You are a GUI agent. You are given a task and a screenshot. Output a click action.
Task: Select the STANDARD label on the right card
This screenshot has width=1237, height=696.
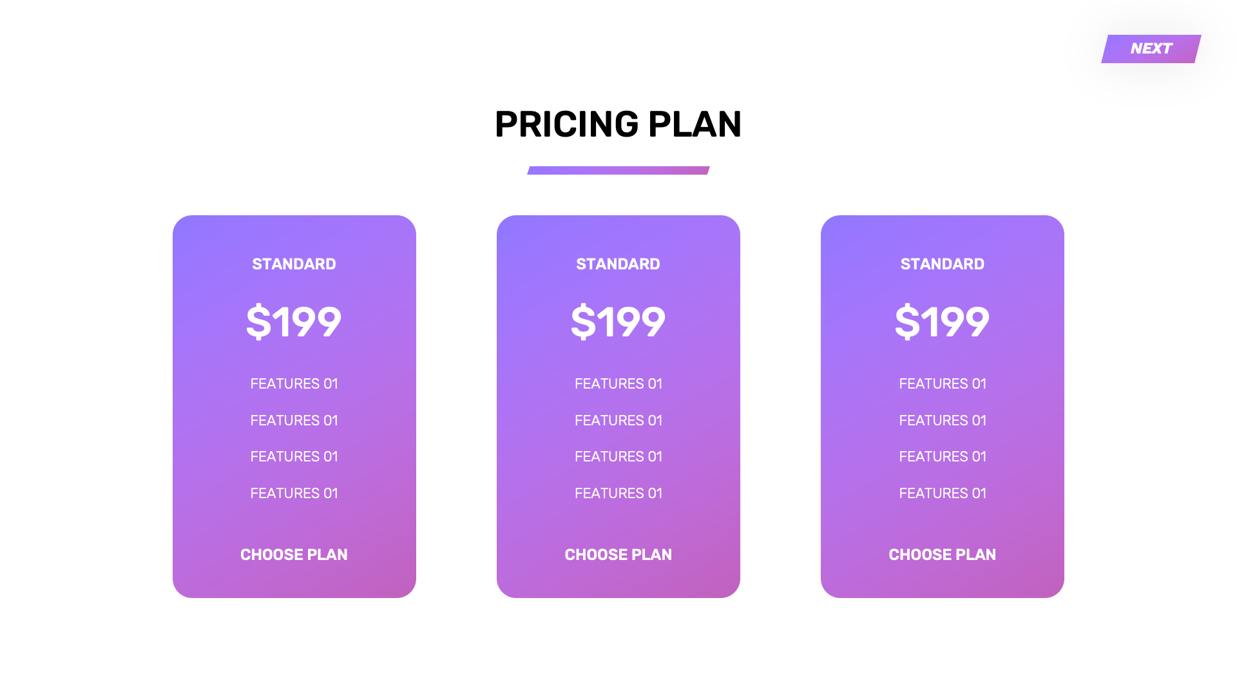(x=942, y=264)
